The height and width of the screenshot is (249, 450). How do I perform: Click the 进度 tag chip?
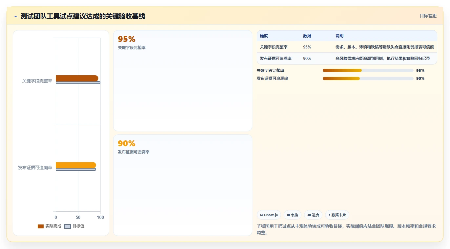[x=313, y=215]
